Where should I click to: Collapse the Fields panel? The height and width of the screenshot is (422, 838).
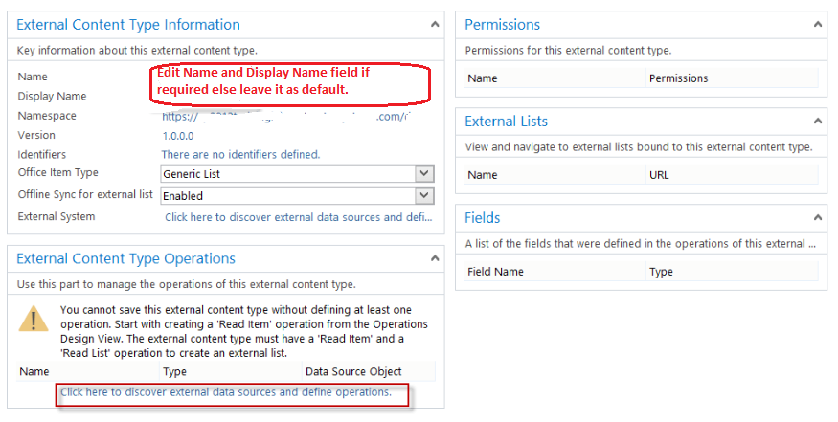tap(819, 218)
